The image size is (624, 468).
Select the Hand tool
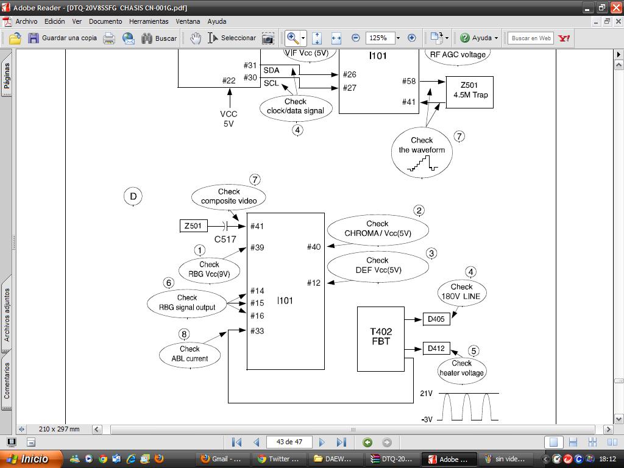point(196,38)
